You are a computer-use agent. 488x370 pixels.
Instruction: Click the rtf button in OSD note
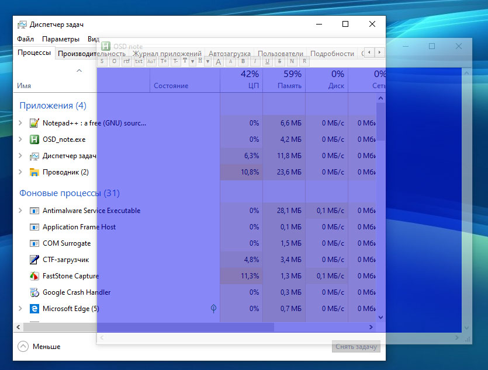coord(126,61)
